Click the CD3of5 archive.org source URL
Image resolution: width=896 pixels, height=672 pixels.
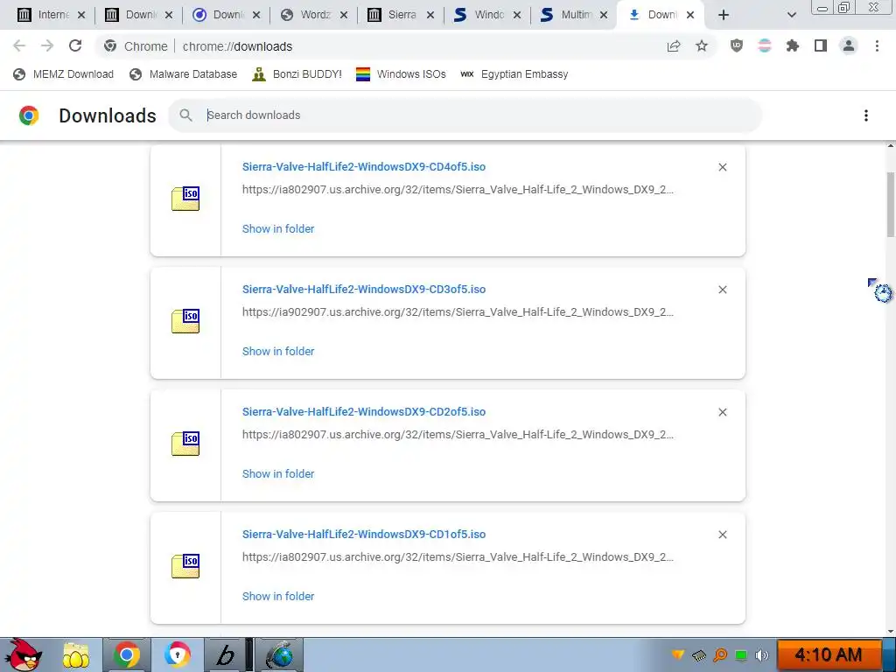click(458, 312)
